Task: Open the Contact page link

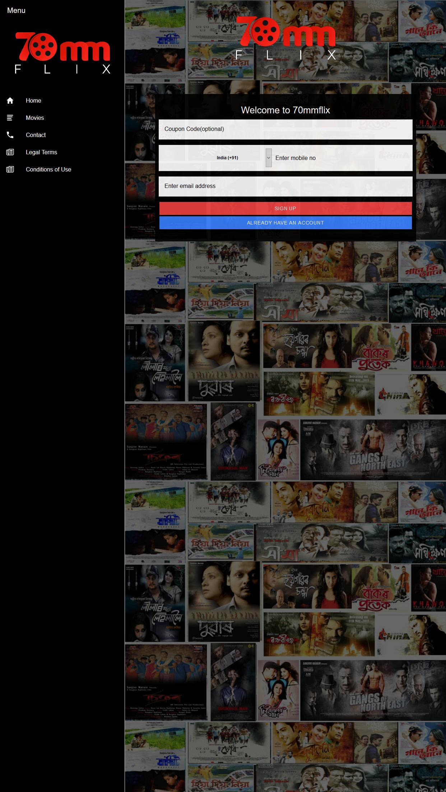Action: pos(36,135)
